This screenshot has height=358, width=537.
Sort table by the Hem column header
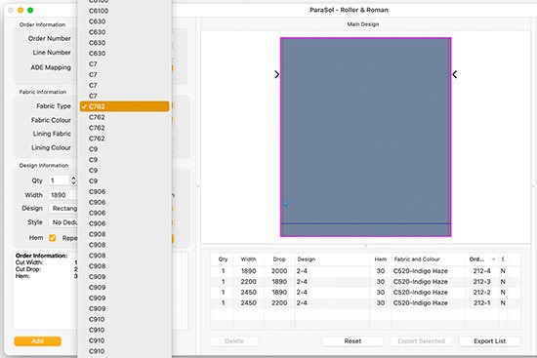coord(381,259)
